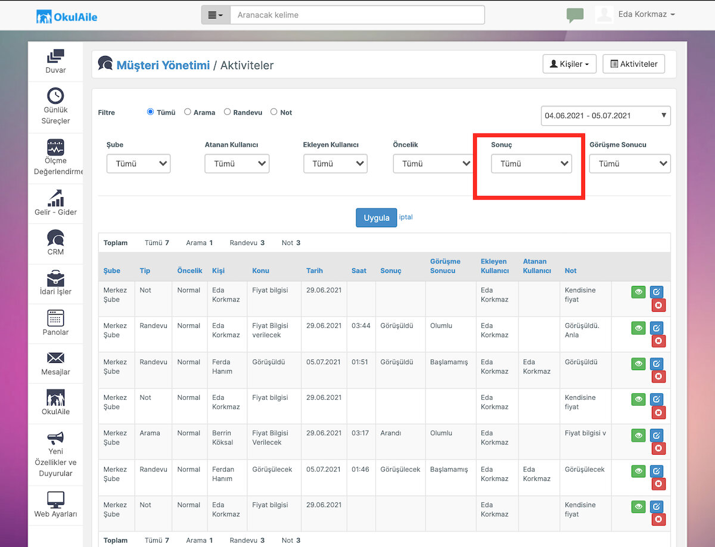Select the Arama filter radio button
This screenshot has height=547, width=715.
[188, 111]
